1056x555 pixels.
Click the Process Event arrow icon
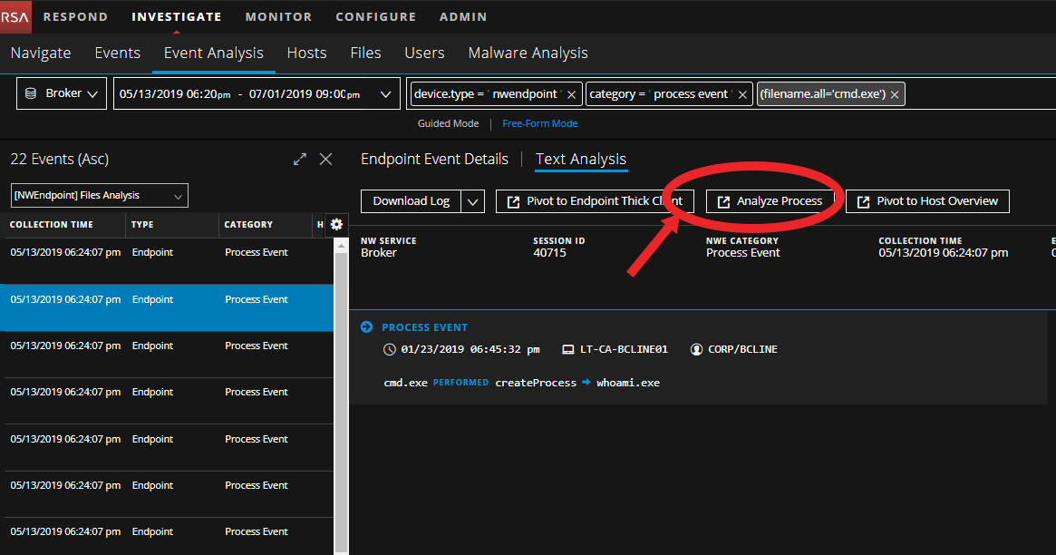(366, 327)
